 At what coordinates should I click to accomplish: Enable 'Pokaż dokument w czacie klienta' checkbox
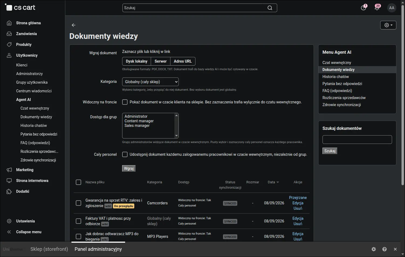(x=125, y=102)
